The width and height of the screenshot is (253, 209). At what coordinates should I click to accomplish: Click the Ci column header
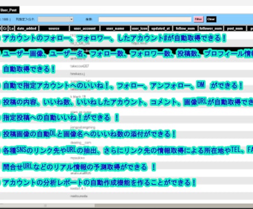pos(5,29)
